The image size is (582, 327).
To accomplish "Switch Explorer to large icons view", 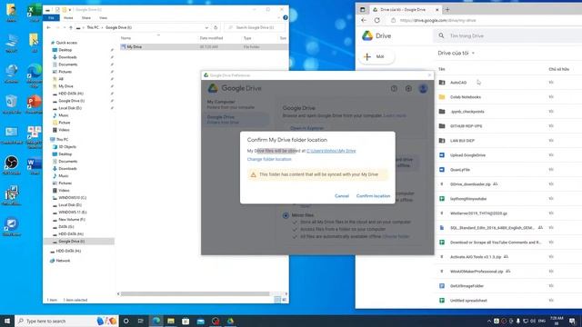I will 285,300.
